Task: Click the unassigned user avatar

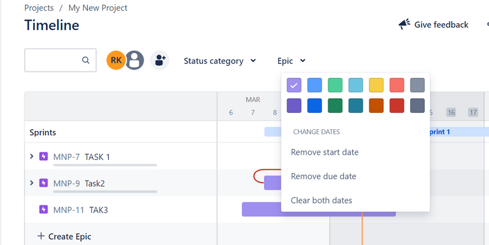Action: (x=134, y=60)
